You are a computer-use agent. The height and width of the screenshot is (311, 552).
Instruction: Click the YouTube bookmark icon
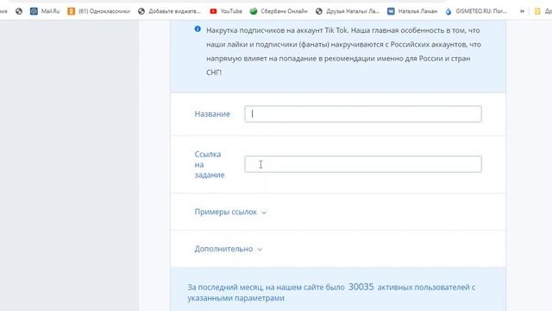point(213,11)
